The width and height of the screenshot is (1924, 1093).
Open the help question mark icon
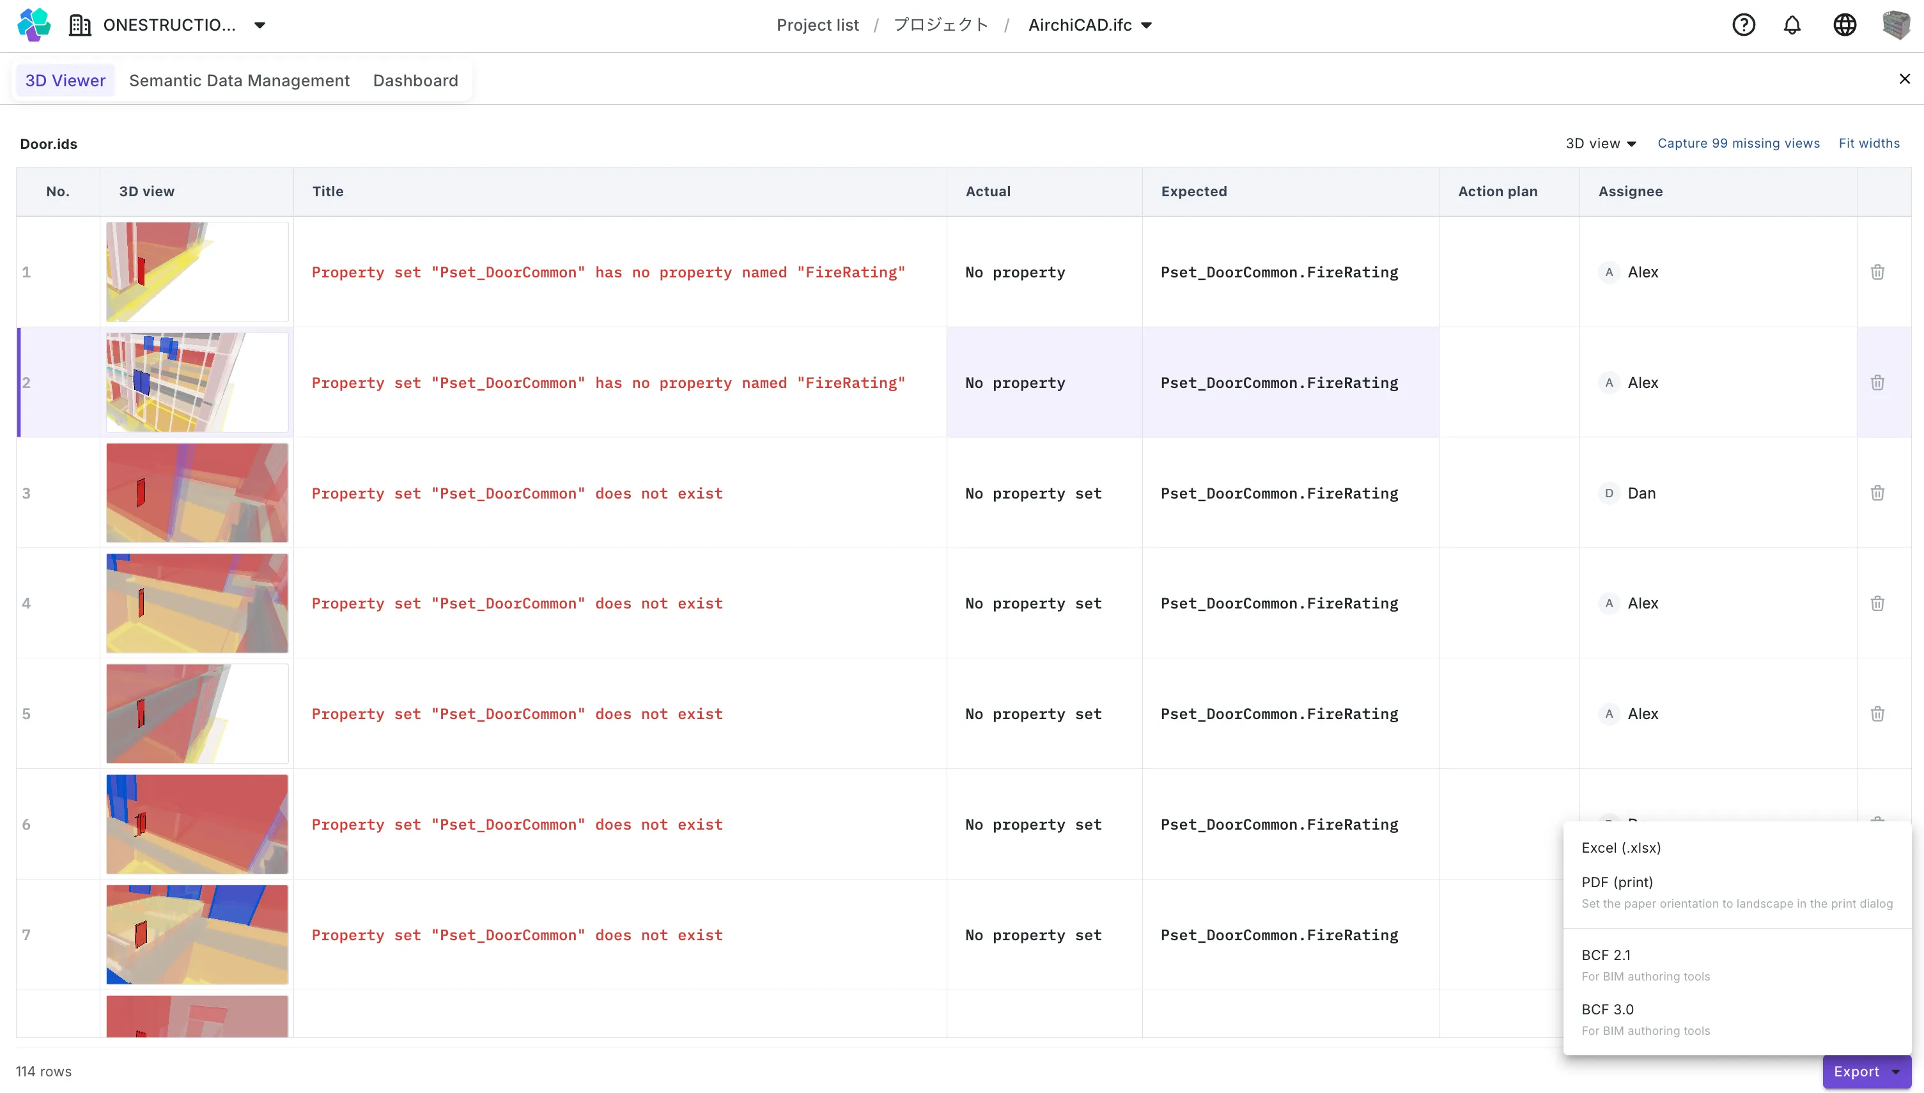click(x=1743, y=25)
